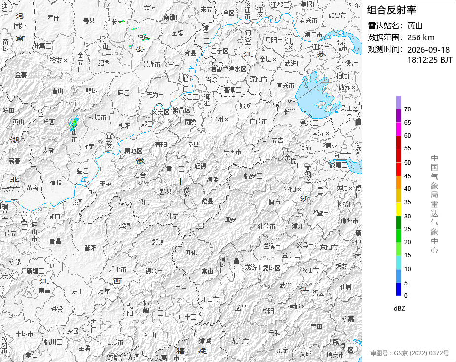The image size is (456, 362).
Task: Click the 岳西 county label
Action: [49, 122]
